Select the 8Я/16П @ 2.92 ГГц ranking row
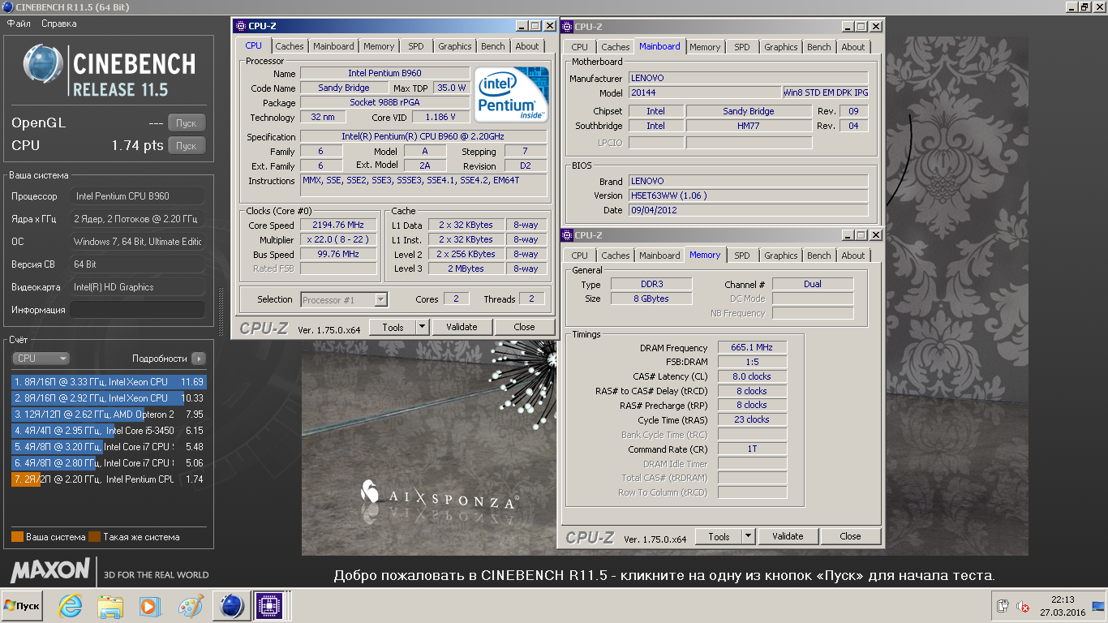Image resolution: width=1108 pixels, height=623 pixels. pyautogui.click(x=109, y=398)
